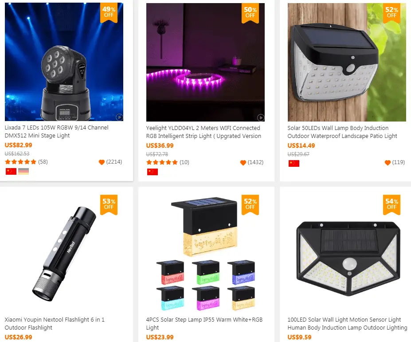The width and height of the screenshot is (411, 342).
Task: Open the 4PCS Solar Step Lamp title link
Action: (x=204, y=323)
